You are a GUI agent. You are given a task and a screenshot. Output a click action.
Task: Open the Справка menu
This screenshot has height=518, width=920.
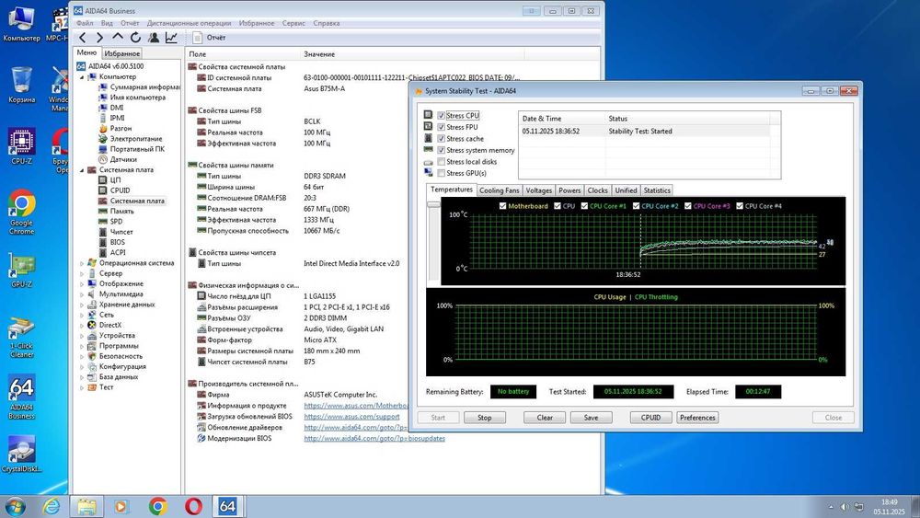coord(327,24)
